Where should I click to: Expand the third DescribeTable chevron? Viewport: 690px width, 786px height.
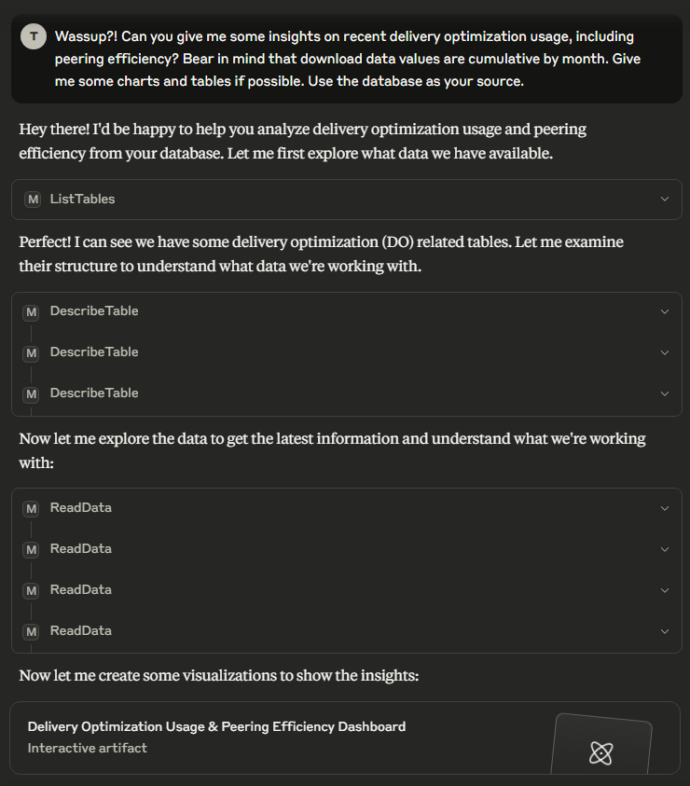click(665, 393)
